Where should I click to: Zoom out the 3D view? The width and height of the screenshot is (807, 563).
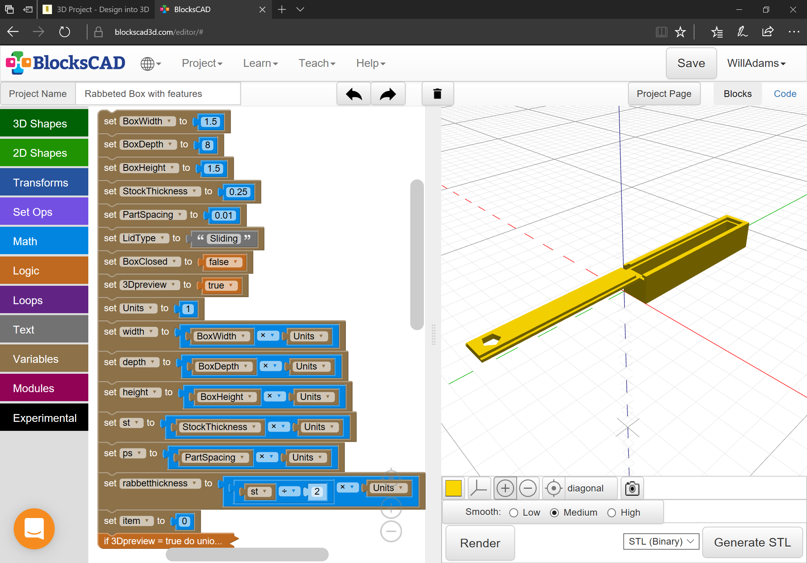[x=528, y=488]
